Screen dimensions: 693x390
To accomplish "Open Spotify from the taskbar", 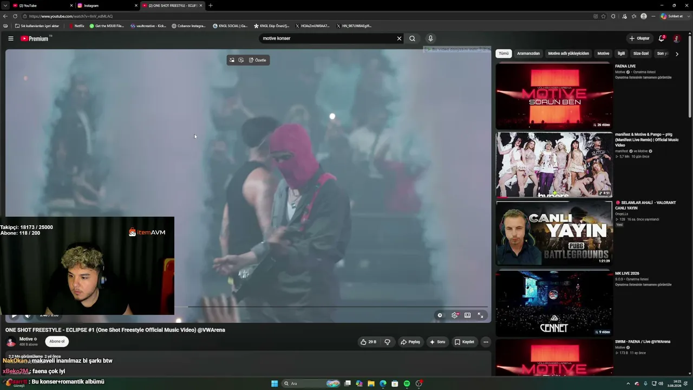I will pos(407,383).
